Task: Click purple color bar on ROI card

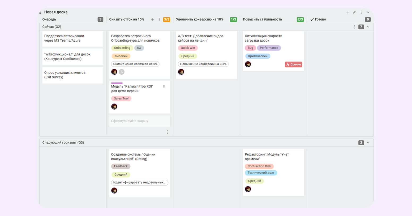Action: pyautogui.click(x=117, y=83)
